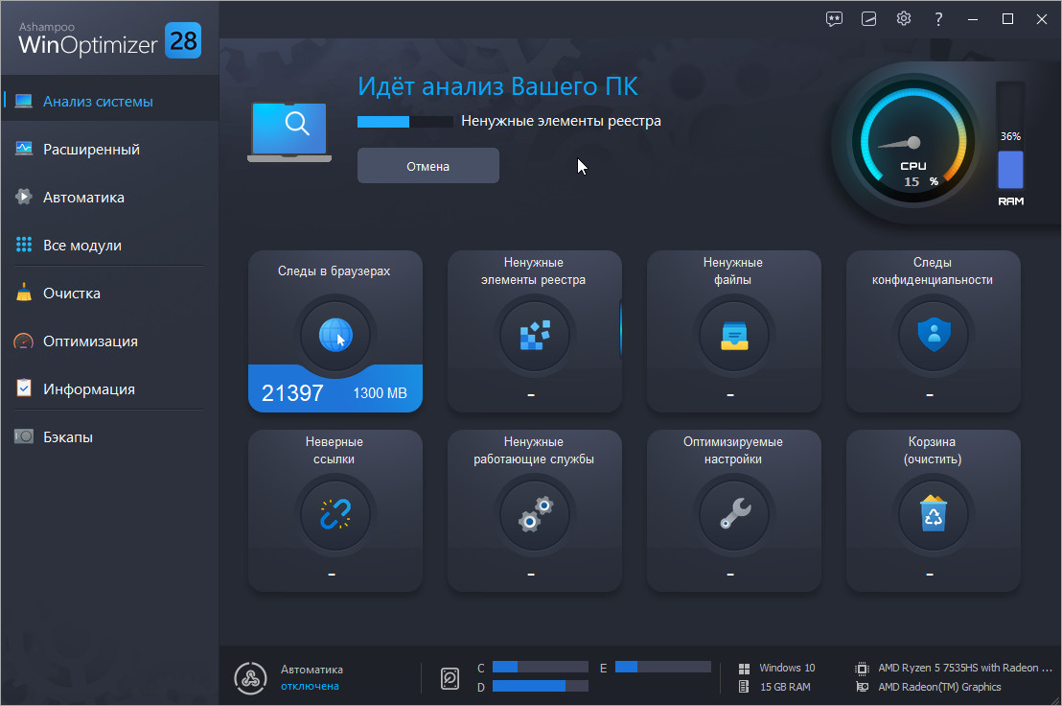Image resolution: width=1062 pixels, height=706 pixels.
Task: Toggle the skin mode icon in title bar
Action: click(868, 19)
